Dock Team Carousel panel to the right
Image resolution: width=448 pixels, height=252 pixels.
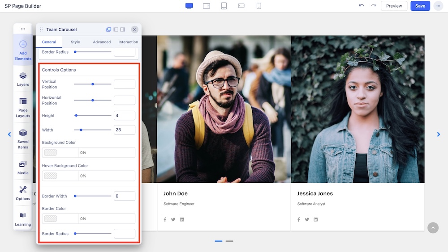pyautogui.click(x=123, y=29)
